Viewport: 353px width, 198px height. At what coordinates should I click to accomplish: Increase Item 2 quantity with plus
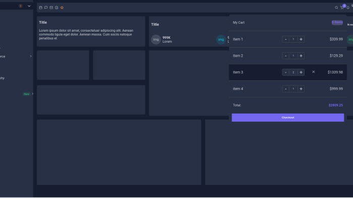(301, 56)
